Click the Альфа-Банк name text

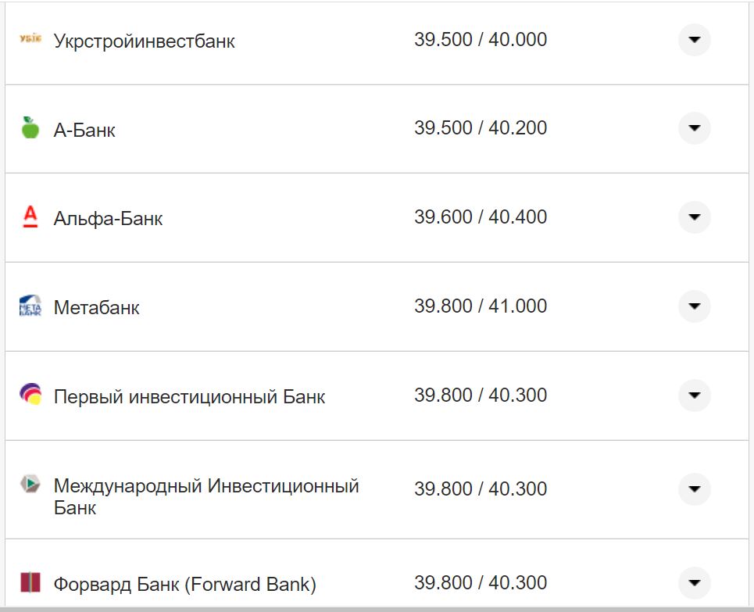pyautogui.click(x=107, y=218)
